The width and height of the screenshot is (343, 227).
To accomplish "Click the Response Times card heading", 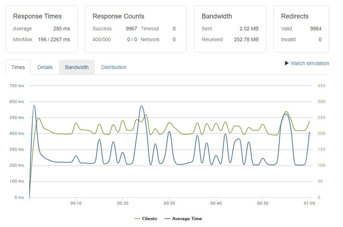I will click(37, 16).
